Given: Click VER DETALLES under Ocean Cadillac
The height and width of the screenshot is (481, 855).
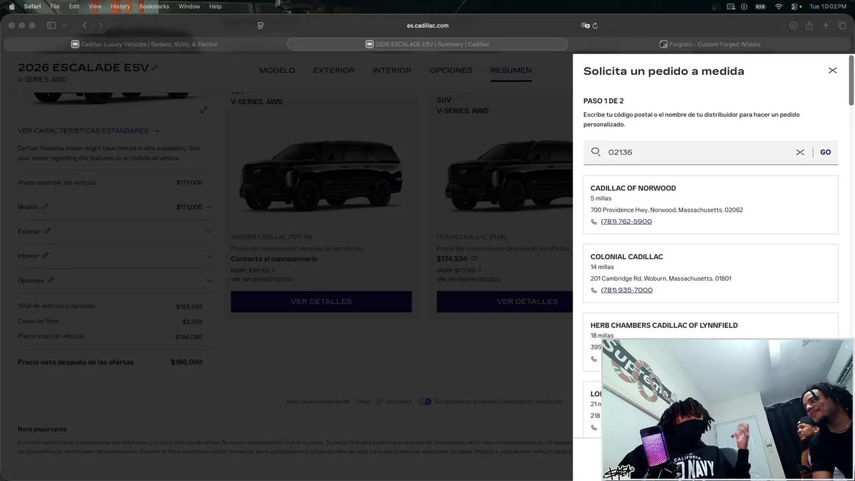Looking at the screenshot, I should point(504,301).
